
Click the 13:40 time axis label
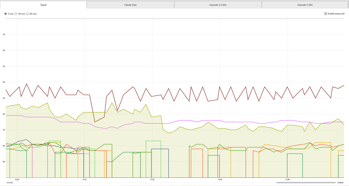pos(287,180)
